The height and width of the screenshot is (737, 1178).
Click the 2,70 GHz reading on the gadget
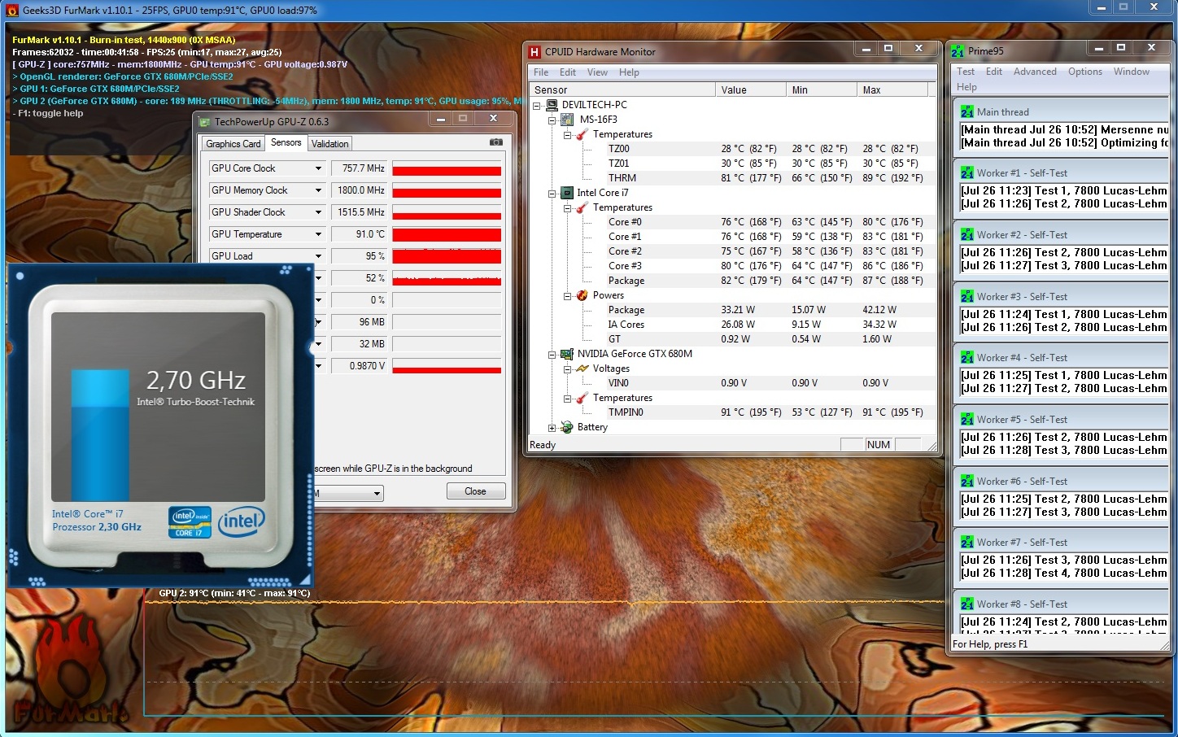pyautogui.click(x=195, y=381)
